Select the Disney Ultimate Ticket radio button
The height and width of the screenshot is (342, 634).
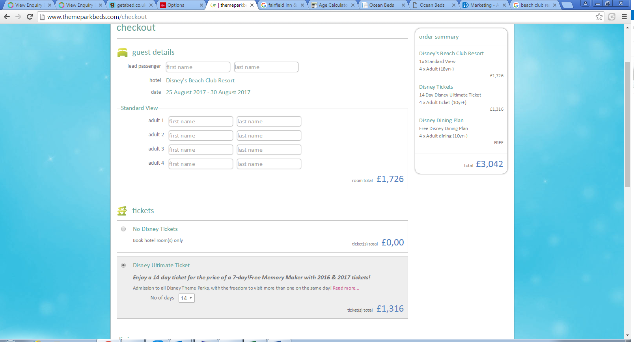click(x=123, y=265)
